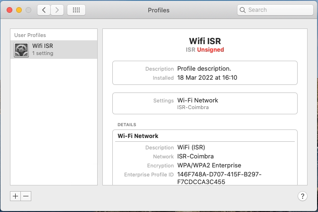This screenshot has width=318, height=212.
Task: Remove the selected profile with the minus button
Action: point(26,196)
